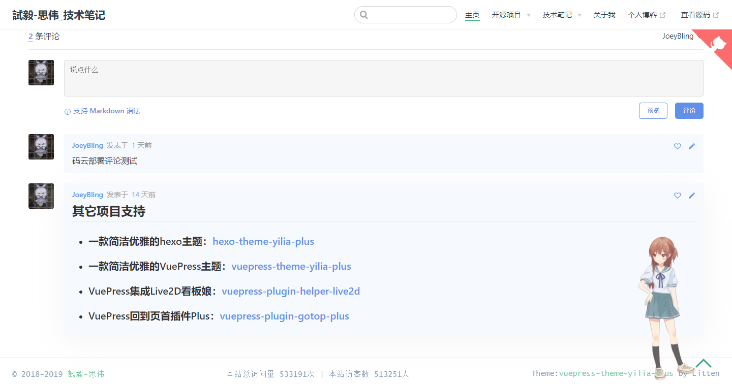732x384 pixels.
Task: Open the 关于我 nav item
Action: click(604, 15)
